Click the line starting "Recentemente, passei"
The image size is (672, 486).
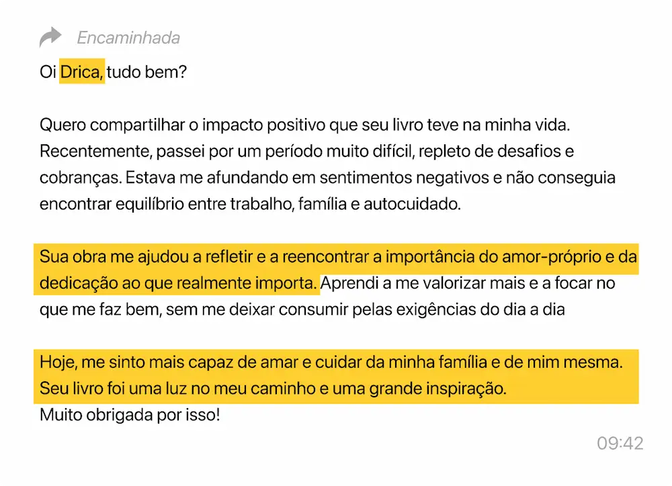click(306, 152)
